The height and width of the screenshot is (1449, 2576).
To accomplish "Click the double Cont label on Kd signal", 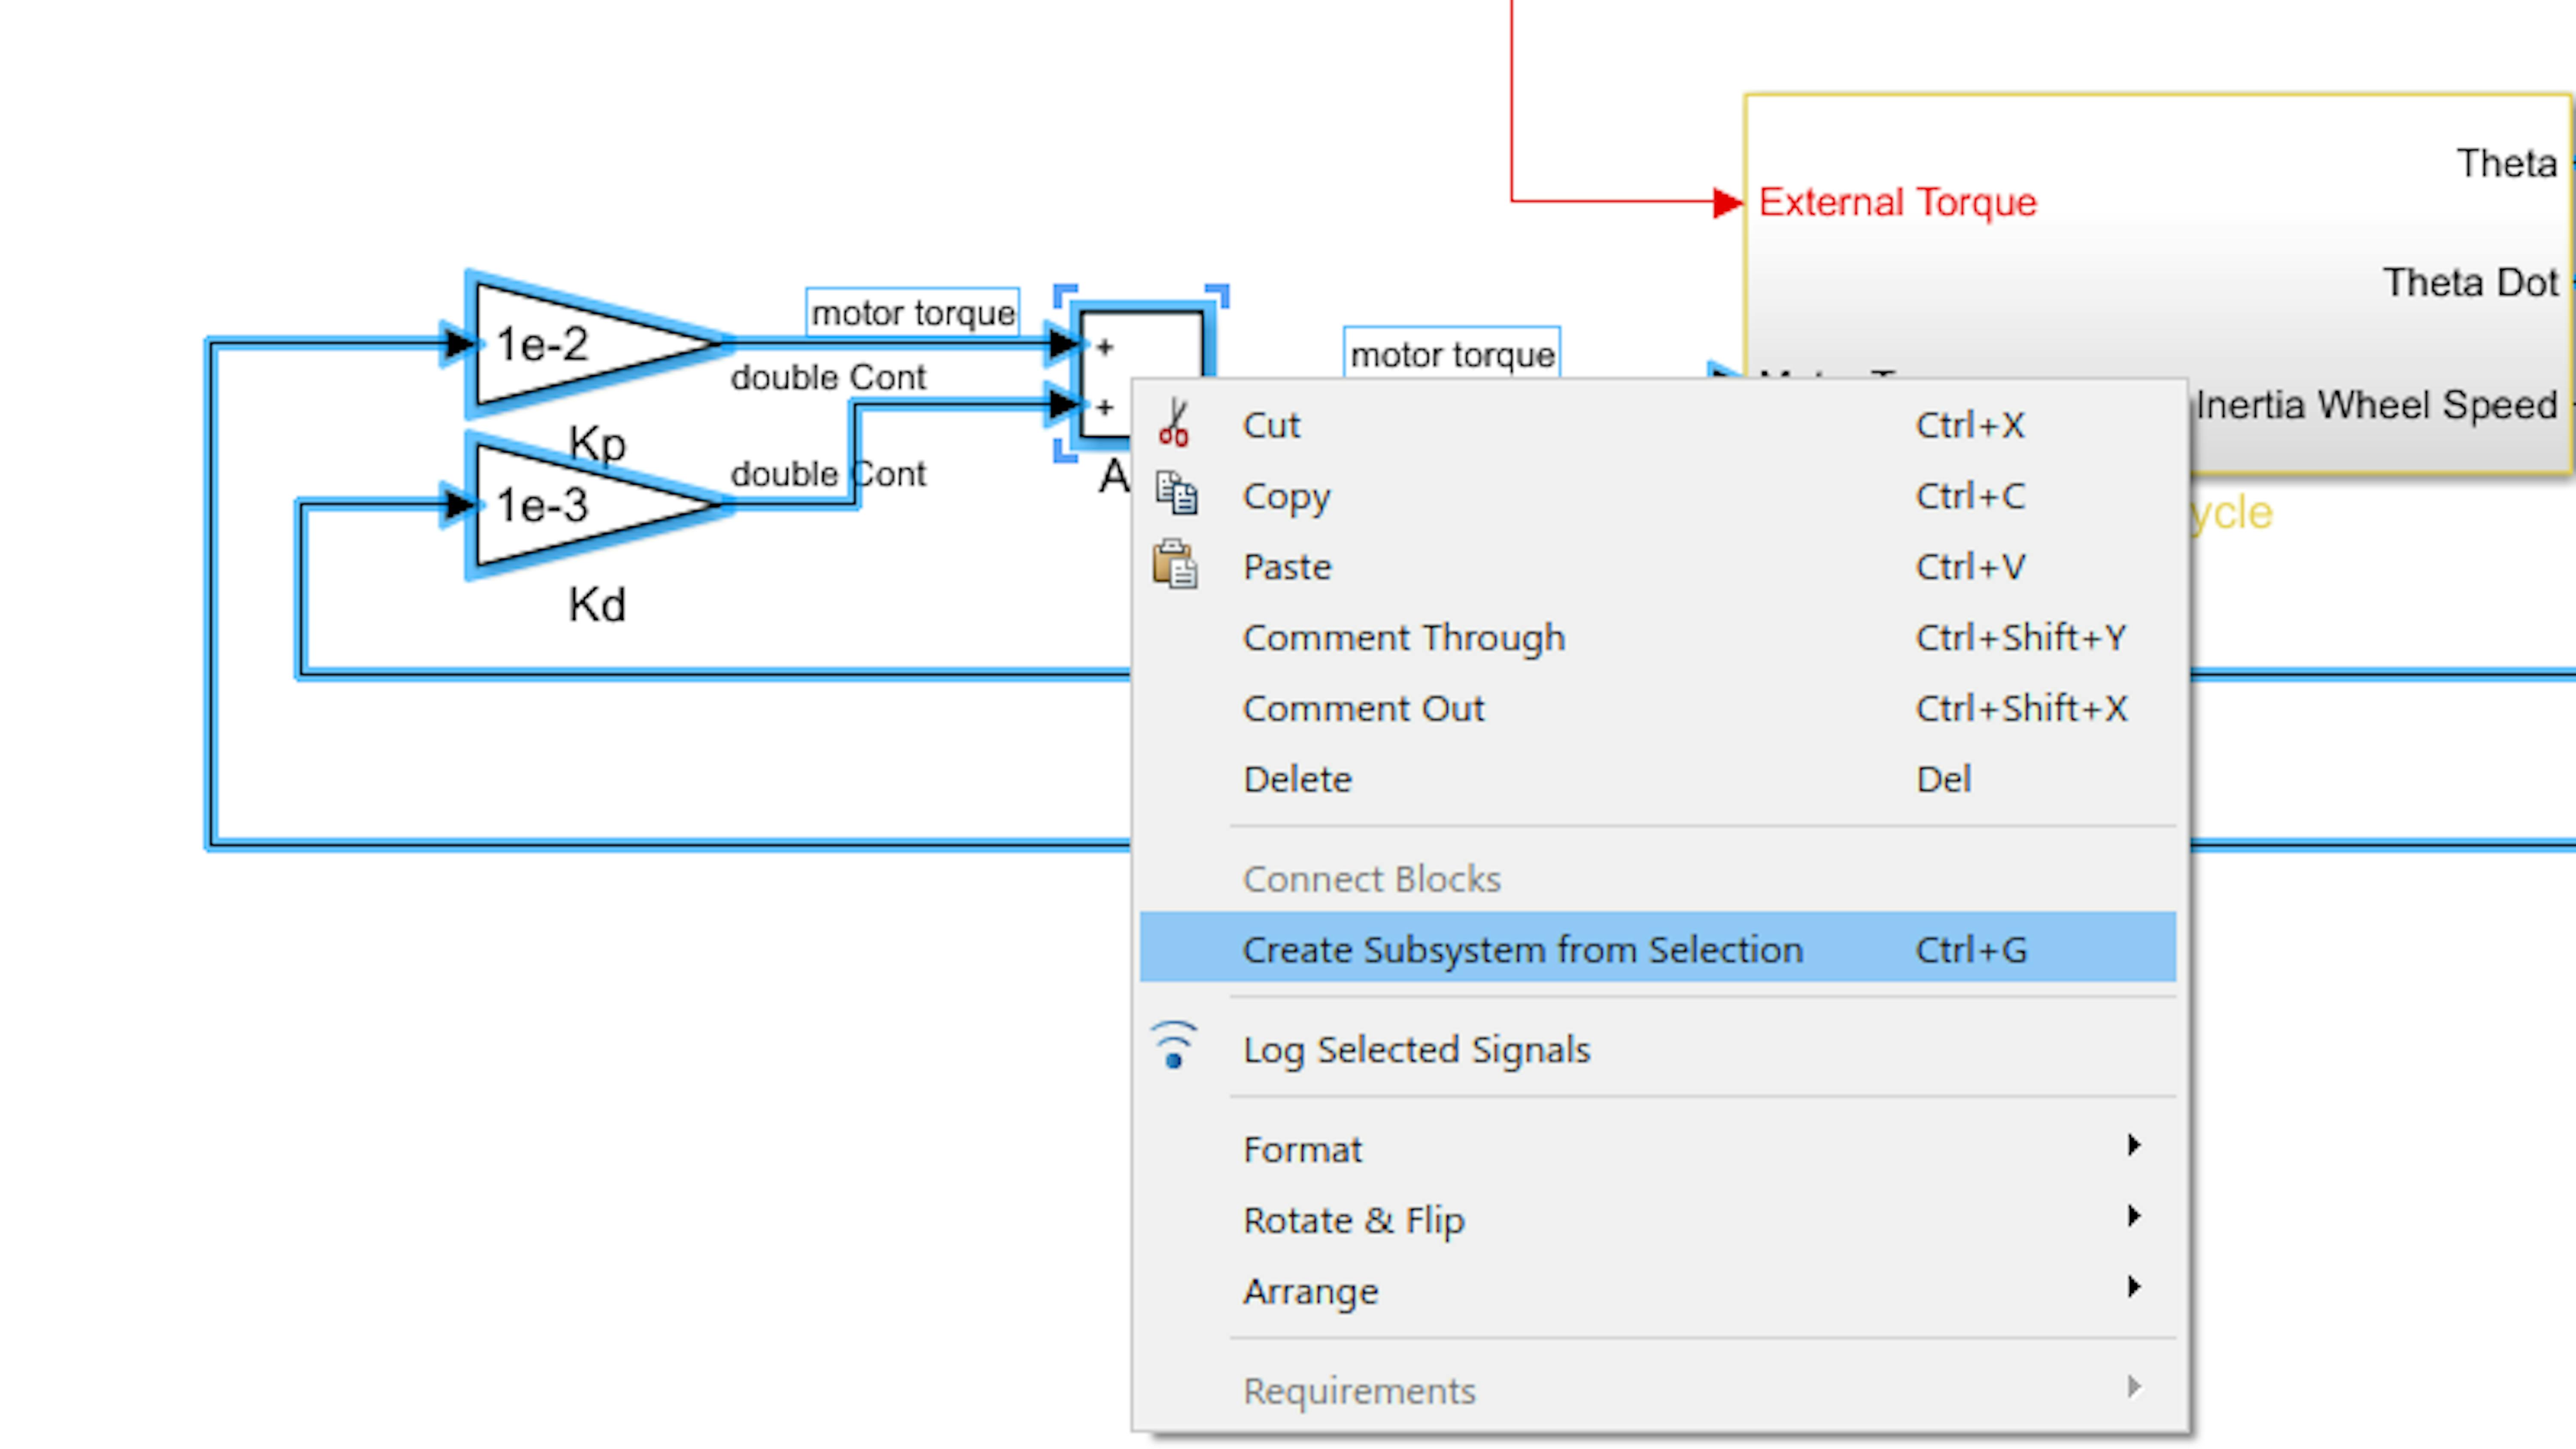I will tap(828, 474).
